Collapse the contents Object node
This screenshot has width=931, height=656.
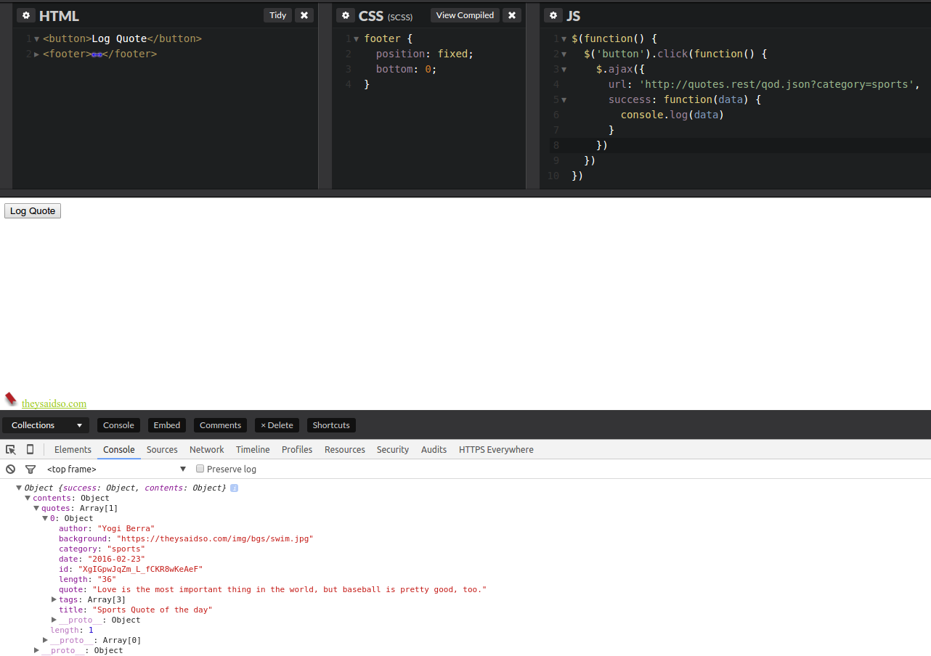pos(28,498)
